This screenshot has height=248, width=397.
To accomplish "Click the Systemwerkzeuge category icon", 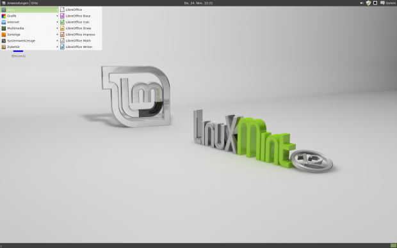I will point(4,41).
